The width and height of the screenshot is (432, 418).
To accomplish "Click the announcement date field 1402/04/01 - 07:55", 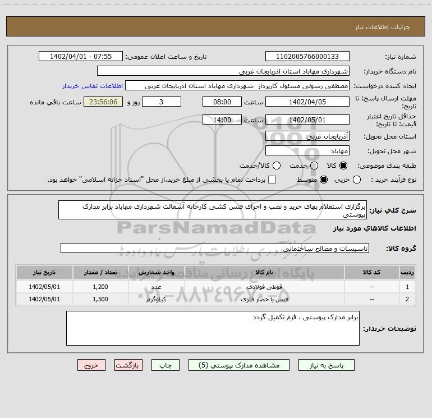I will [81, 57].
